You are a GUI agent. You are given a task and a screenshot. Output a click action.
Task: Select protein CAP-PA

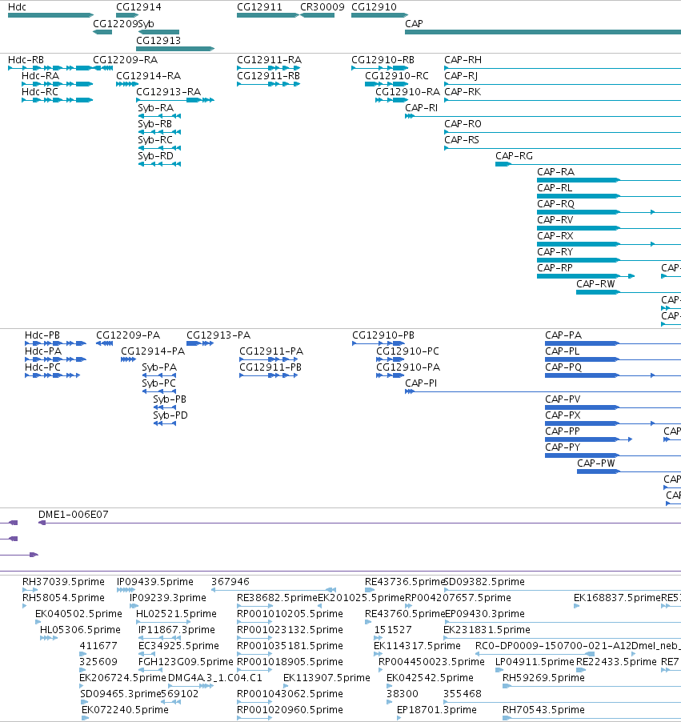coord(613,343)
